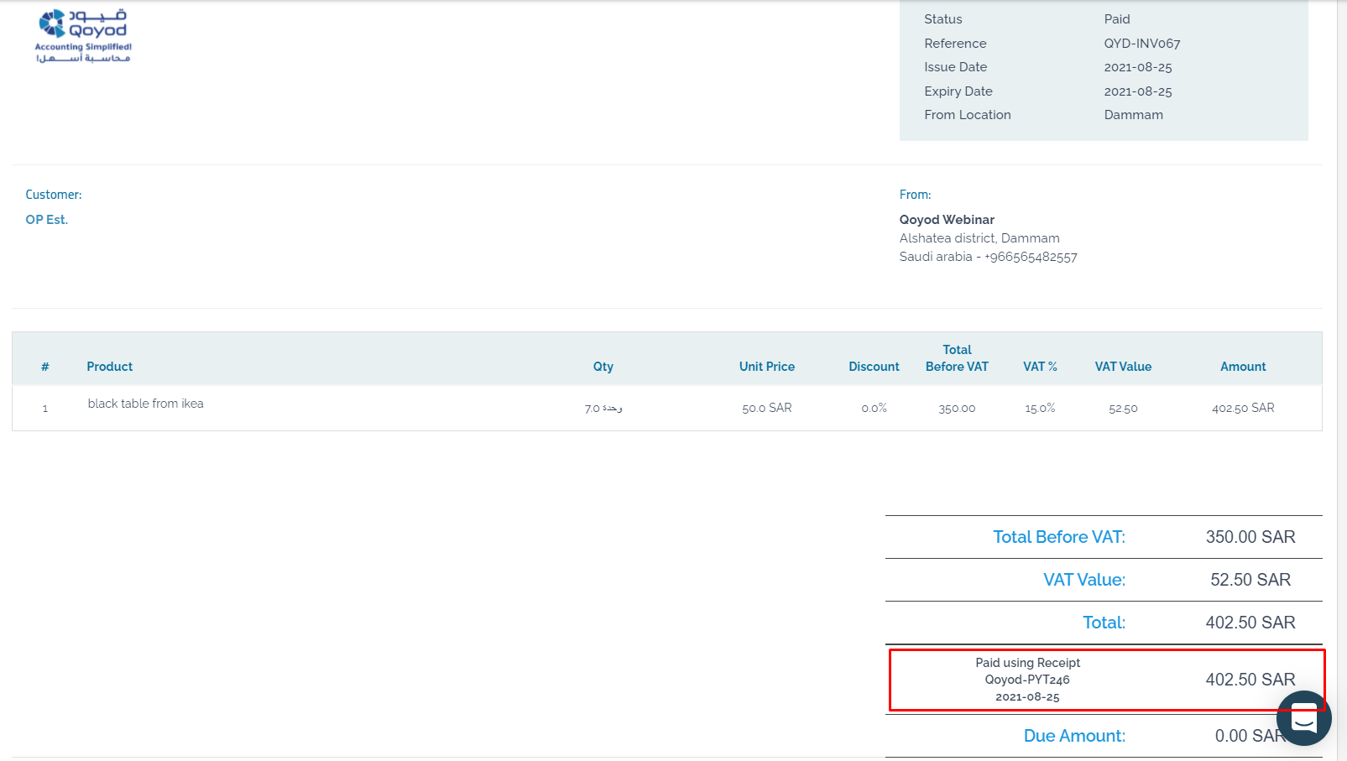Click the Product column header
Screen dimensions: 1347x761
click(110, 367)
